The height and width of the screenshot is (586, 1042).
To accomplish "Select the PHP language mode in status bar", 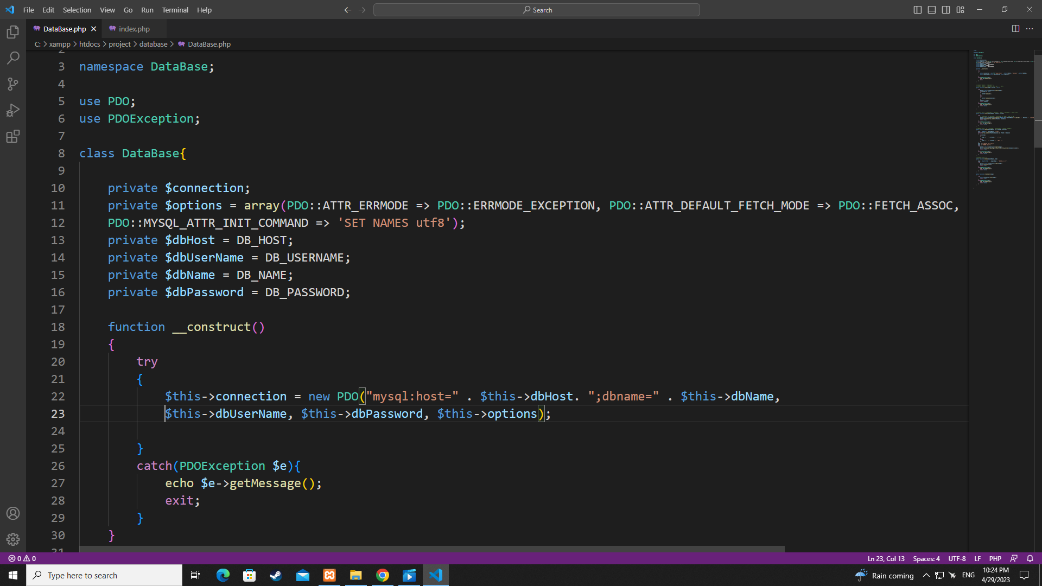I will tap(995, 558).
